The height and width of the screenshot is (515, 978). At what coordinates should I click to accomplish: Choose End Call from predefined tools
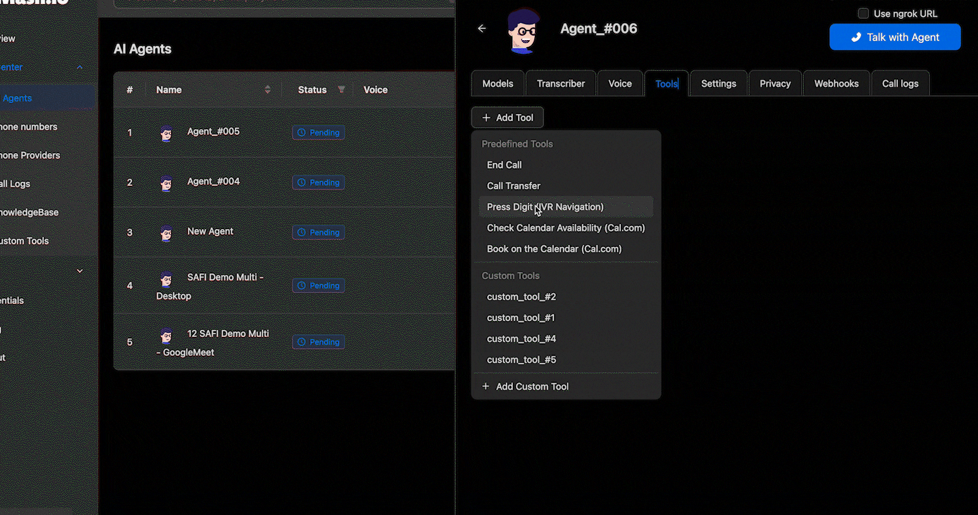[x=566, y=165]
